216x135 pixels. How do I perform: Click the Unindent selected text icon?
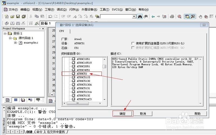69,16
